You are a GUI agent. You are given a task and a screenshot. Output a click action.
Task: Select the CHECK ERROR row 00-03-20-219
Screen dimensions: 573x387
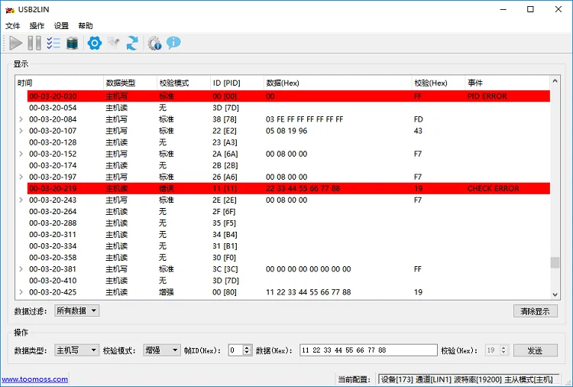click(x=289, y=188)
